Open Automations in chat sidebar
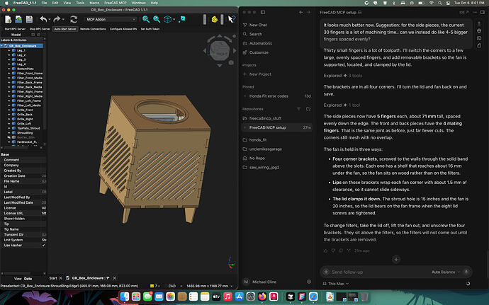Screen dimensions: 489x305 257,43
